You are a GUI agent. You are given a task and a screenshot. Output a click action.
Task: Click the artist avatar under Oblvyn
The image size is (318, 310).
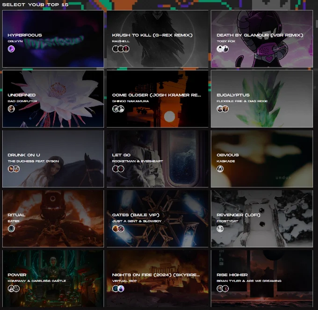click(11, 49)
